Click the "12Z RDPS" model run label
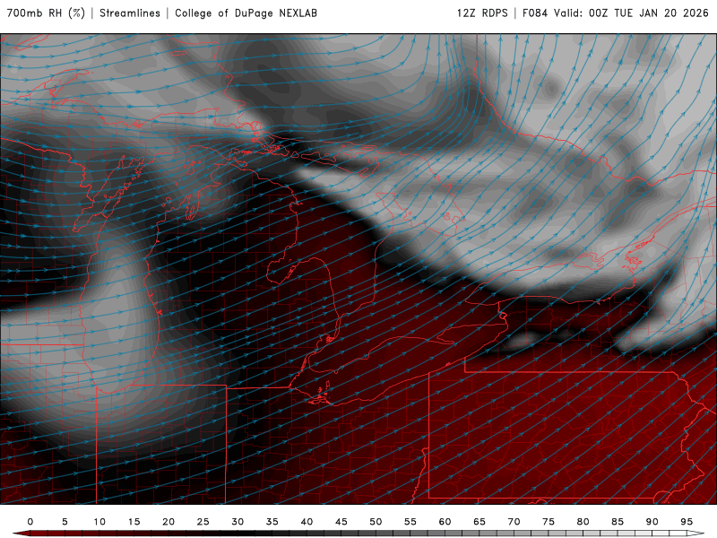This screenshot has width=717, height=538. 482,13
